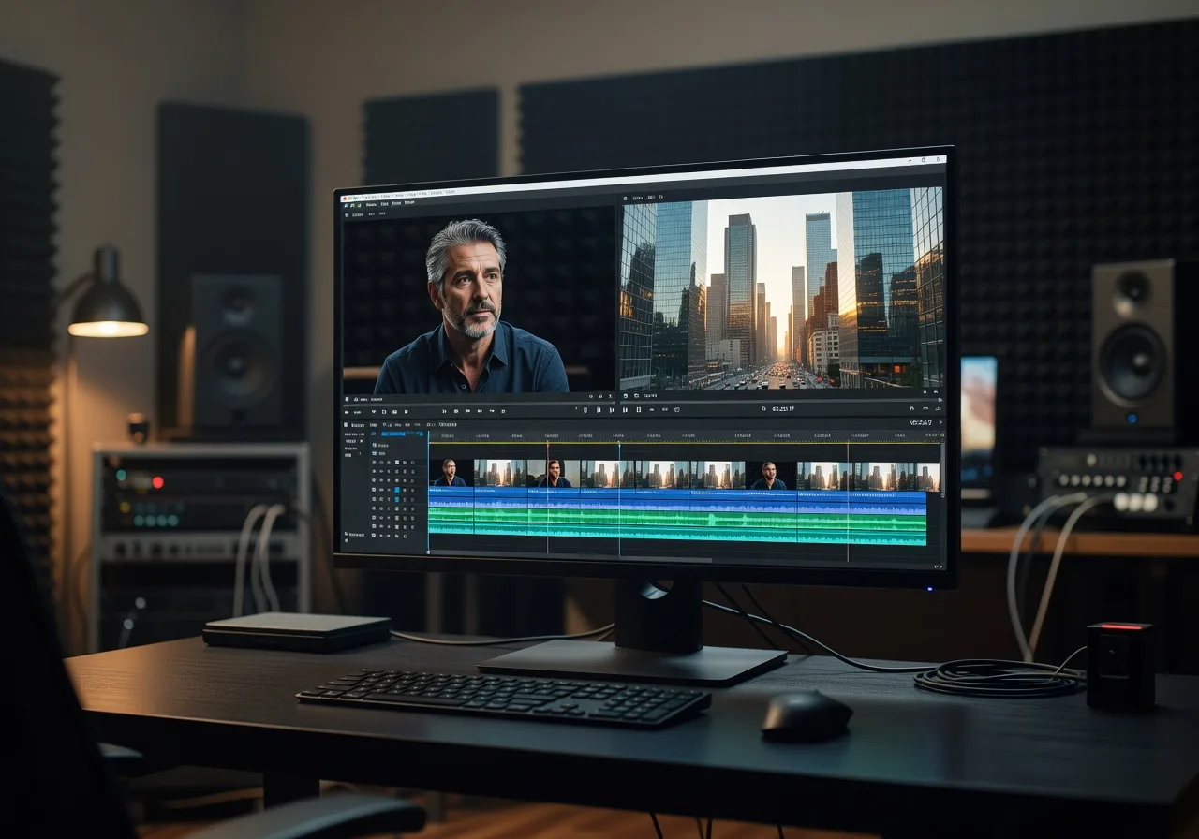Lock the top video track header
This screenshot has height=839, width=1199.
[412, 462]
